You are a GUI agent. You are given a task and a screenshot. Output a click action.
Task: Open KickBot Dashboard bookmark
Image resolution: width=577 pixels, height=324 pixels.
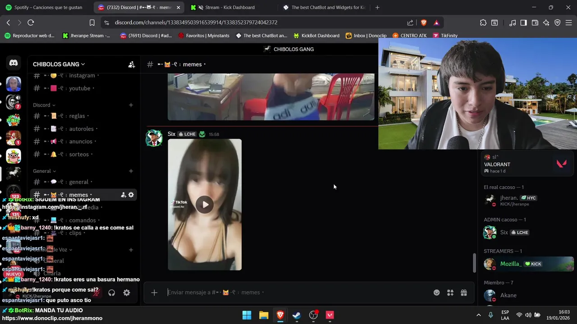click(x=316, y=36)
